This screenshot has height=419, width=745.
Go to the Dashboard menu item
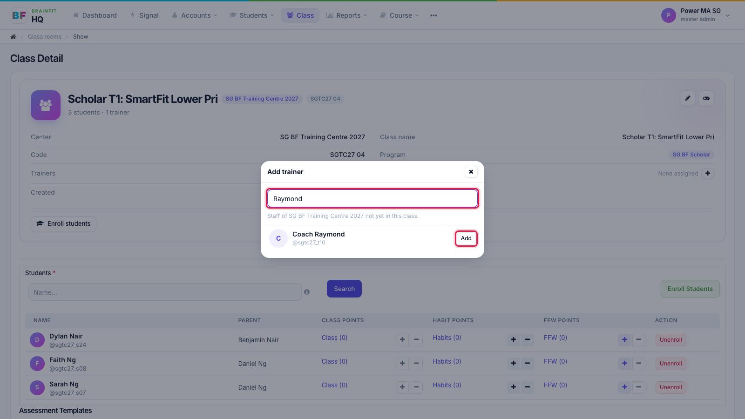pos(95,15)
